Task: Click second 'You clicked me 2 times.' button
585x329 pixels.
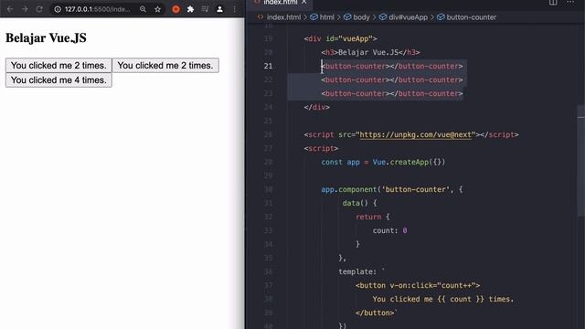Action: (165, 65)
